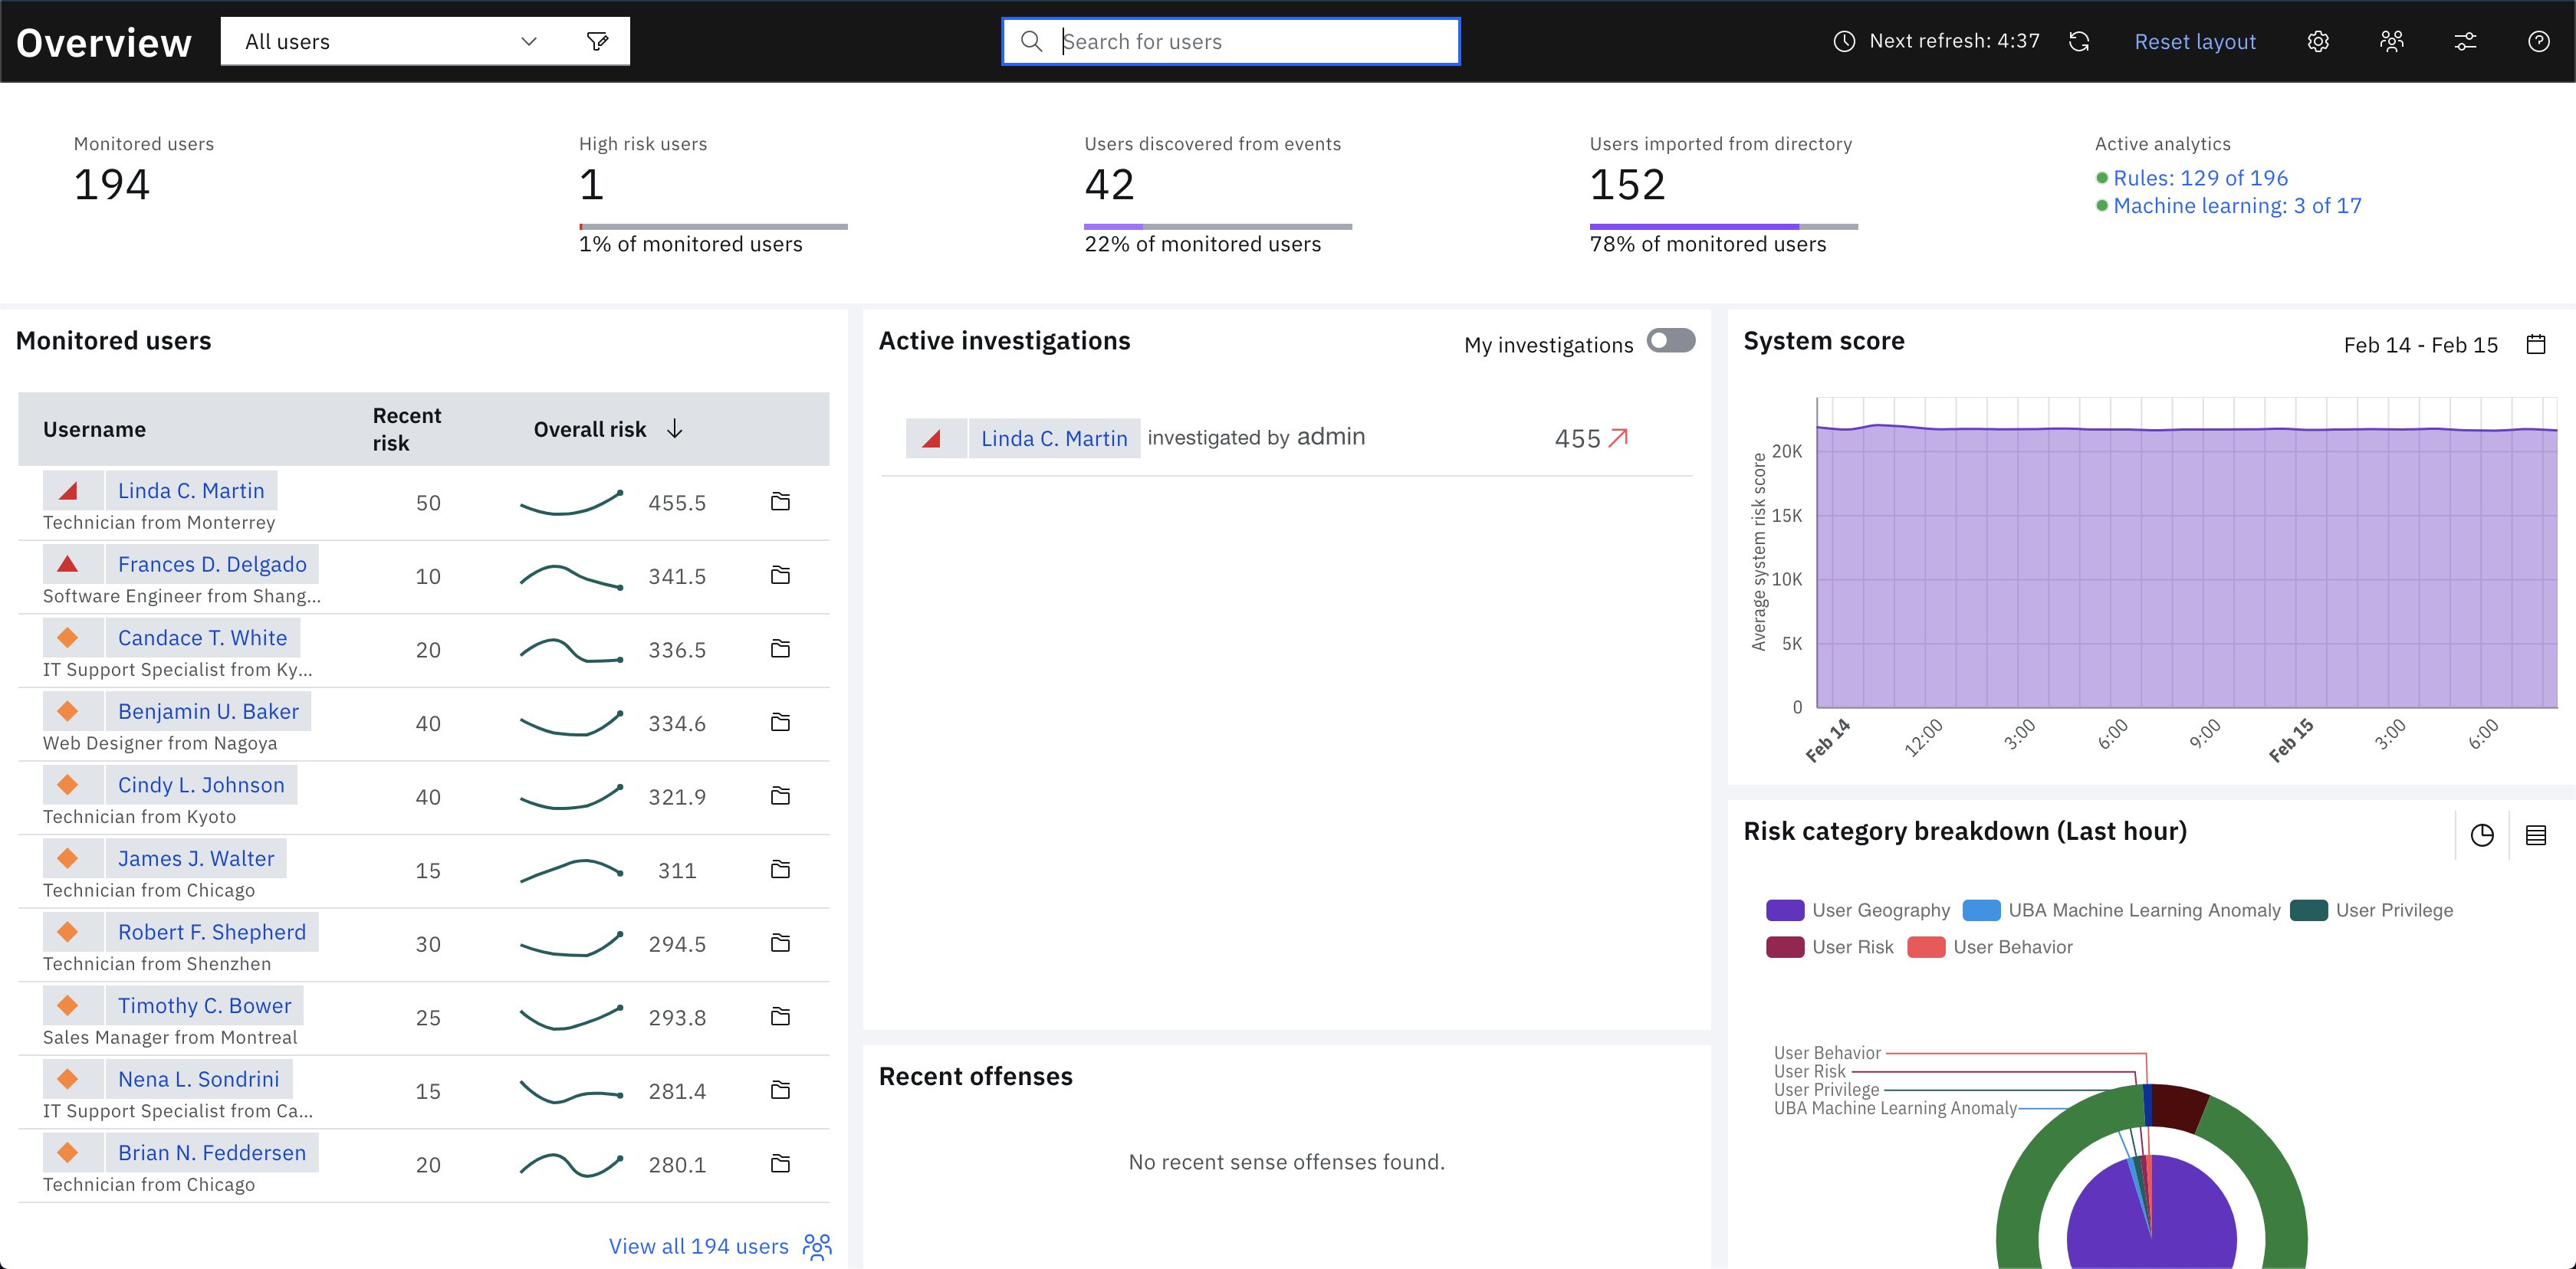Open Brian N. Feddersen user profile

coord(212,1153)
